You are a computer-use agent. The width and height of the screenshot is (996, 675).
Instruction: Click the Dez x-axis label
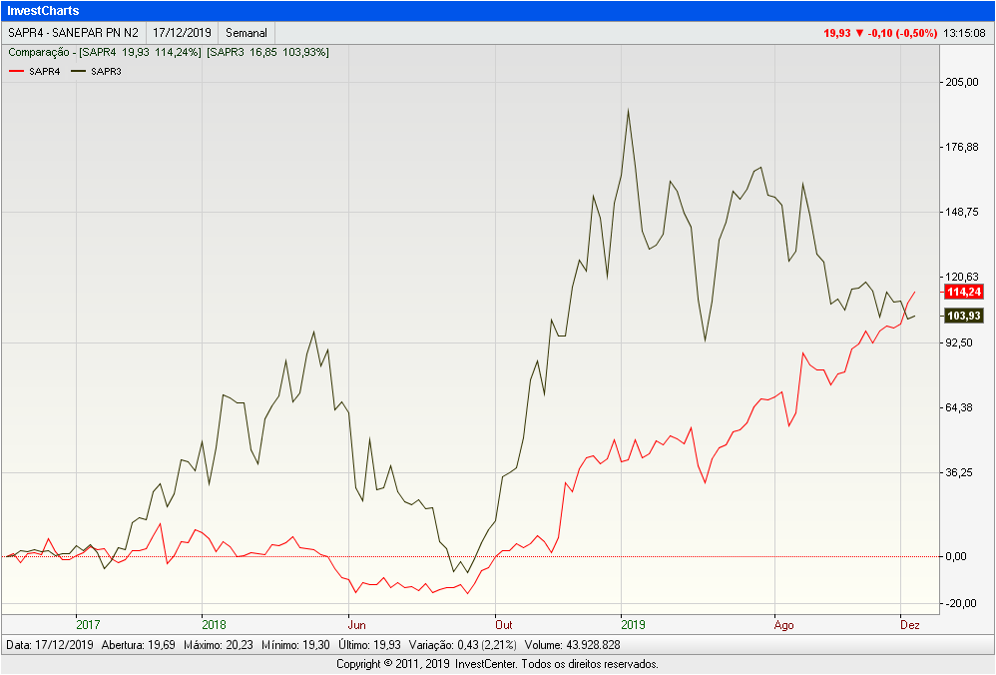[x=909, y=625]
